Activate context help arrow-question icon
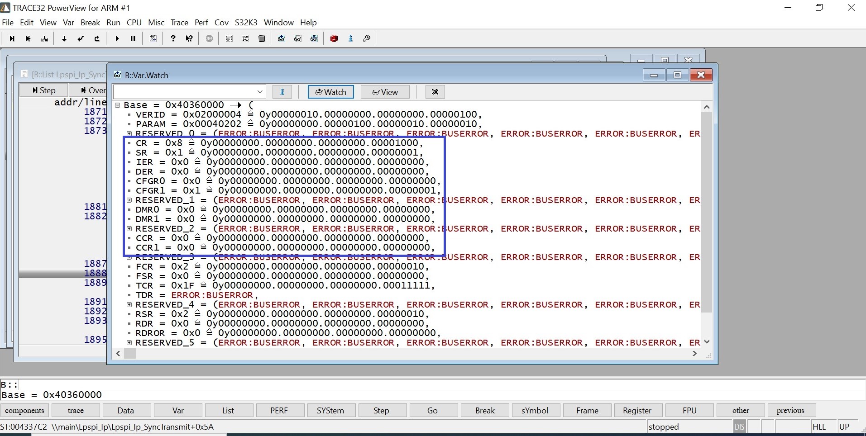 point(189,39)
